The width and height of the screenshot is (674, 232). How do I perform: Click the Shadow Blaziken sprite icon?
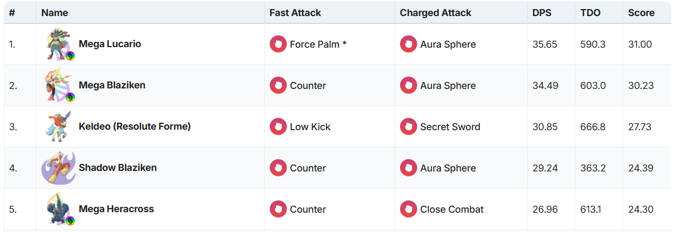[58, 168]
